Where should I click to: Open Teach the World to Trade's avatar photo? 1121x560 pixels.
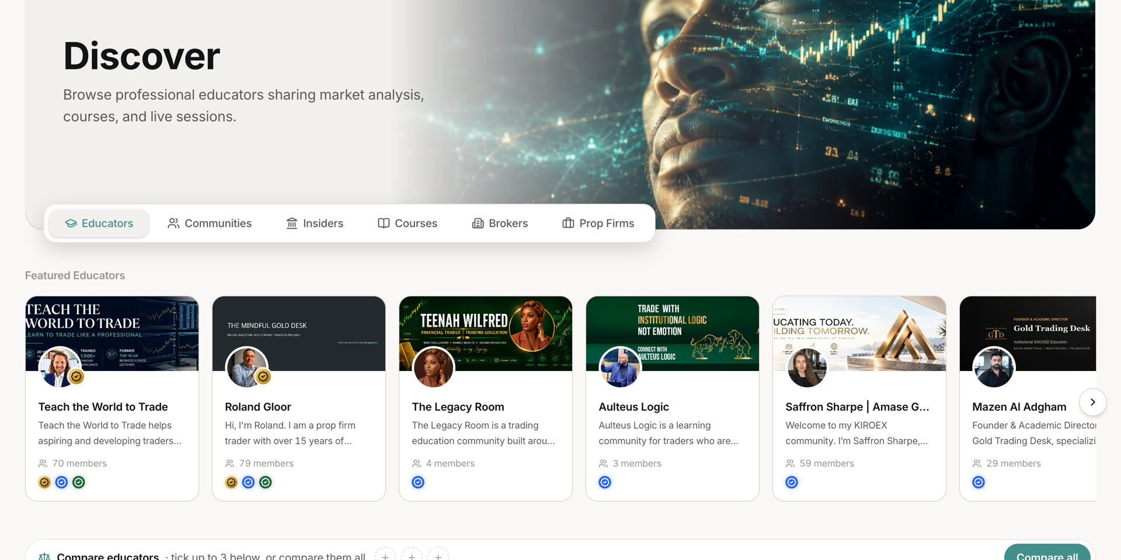60,367
